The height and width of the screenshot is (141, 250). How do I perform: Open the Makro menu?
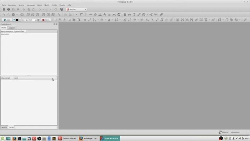tap(39, 5)
